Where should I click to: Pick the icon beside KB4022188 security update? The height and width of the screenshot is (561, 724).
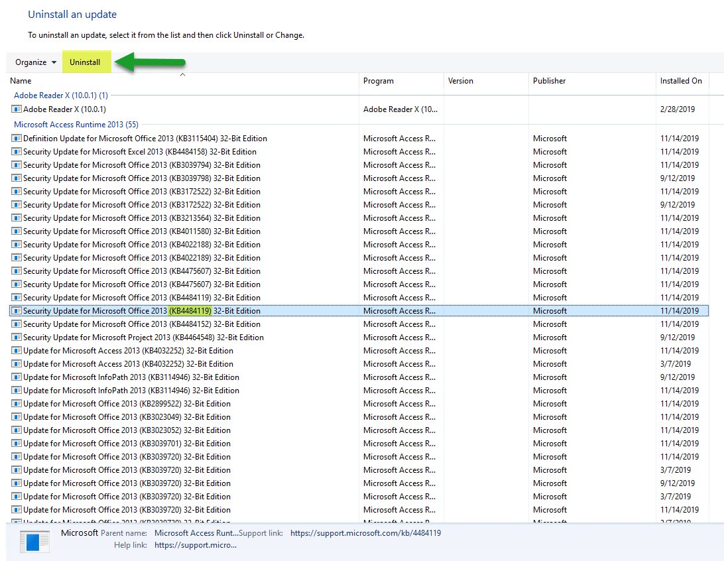(x=16, y=245)
